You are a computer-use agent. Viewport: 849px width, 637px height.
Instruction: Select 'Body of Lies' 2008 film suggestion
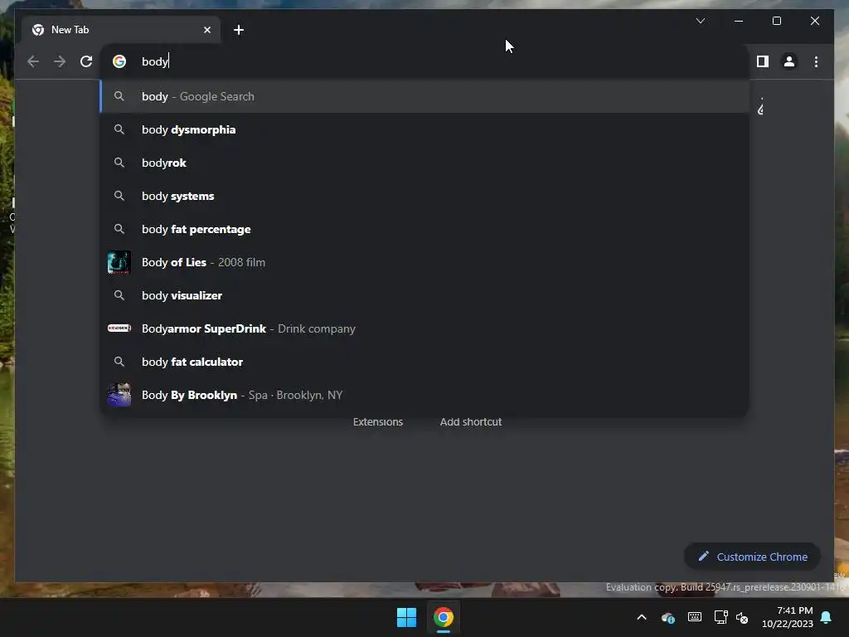[425, 262]
